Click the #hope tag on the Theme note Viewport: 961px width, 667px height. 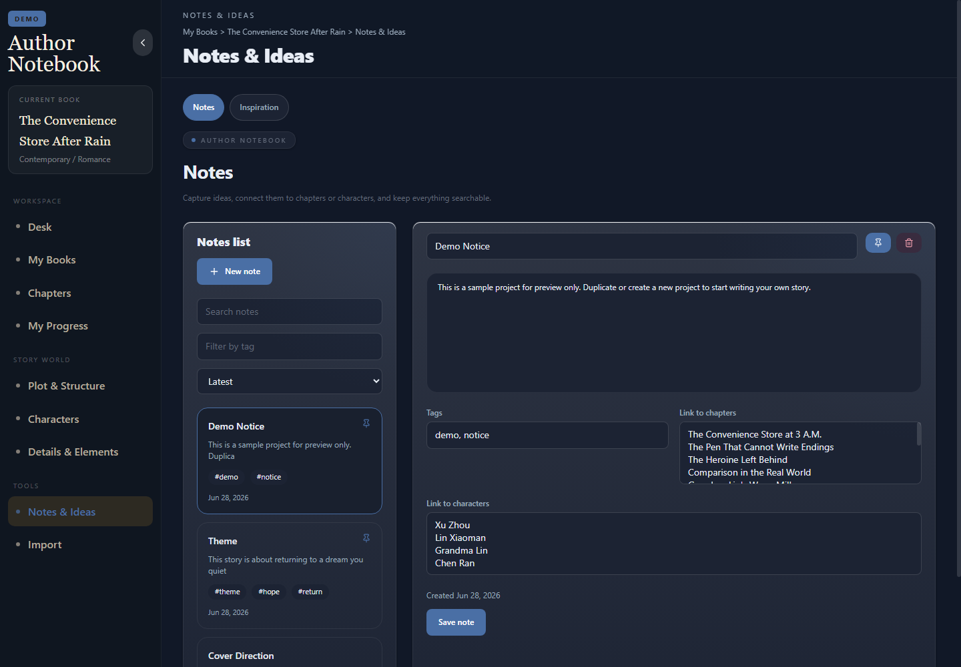coord(269,592)
